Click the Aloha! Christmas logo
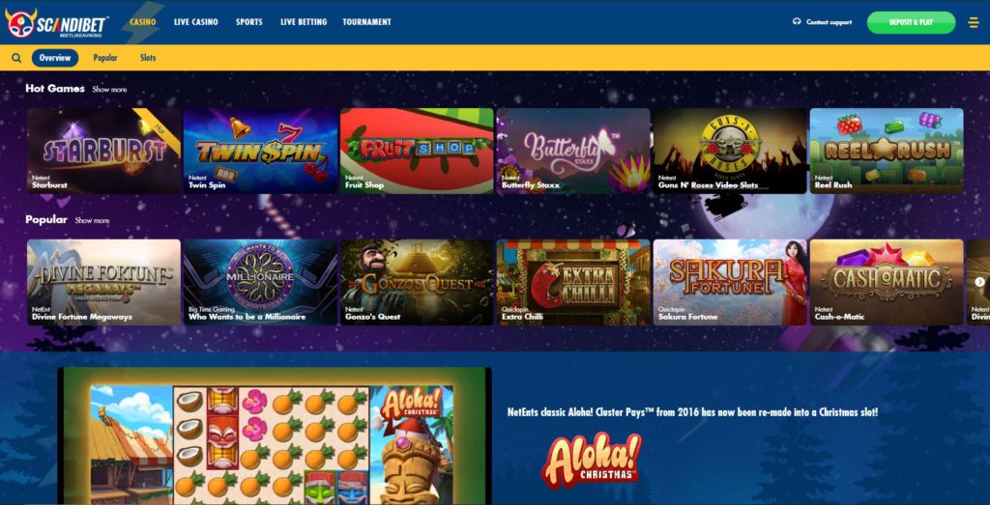Viewport: 990px width, 505px height. coord(591,461)
